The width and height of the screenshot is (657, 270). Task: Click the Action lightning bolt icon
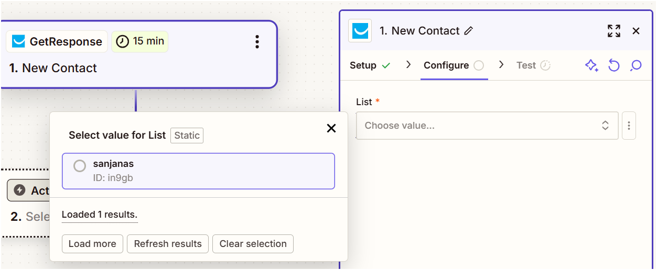(19, 190)
